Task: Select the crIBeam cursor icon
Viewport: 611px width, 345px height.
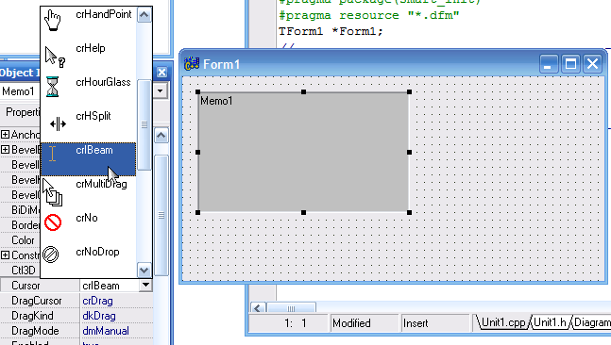Action: (53, 154)
